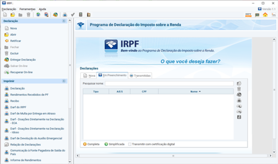
Task: Click Darf Doações Diretamente na Declaração - ECA
Action: (x=37, y=121)
